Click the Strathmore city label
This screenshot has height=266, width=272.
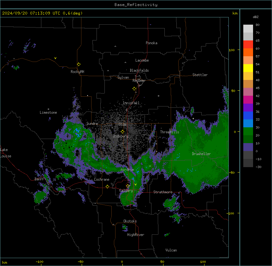click(163, 192)
